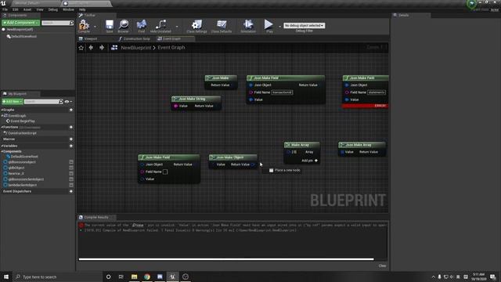Open the View menu
Image resolution: width=501 pixels, height=282 pixels.
pyautogui.click(x=40, y=9)
